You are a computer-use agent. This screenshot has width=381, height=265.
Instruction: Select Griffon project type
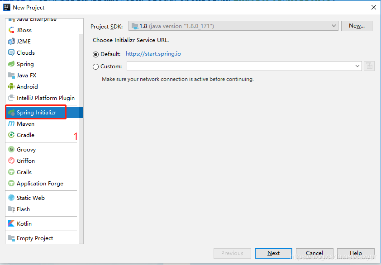42,161
